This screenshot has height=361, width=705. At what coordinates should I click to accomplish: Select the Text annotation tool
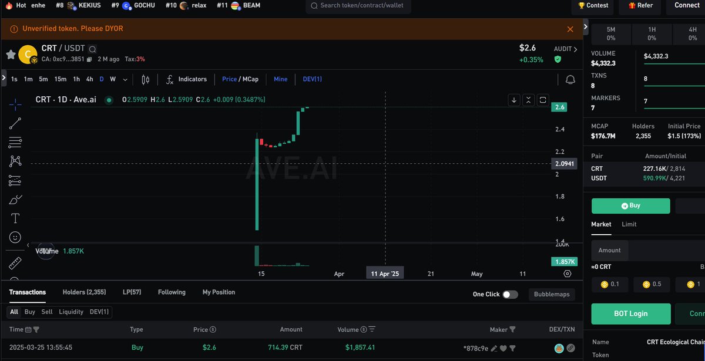pos(15,218)
